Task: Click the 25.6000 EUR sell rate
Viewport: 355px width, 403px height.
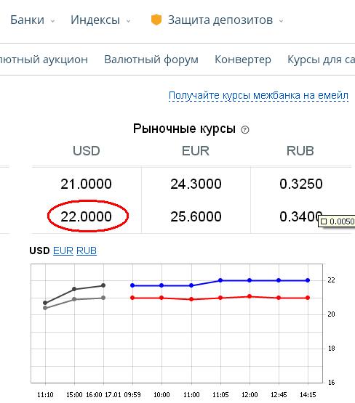Action: tap(196, 216)
